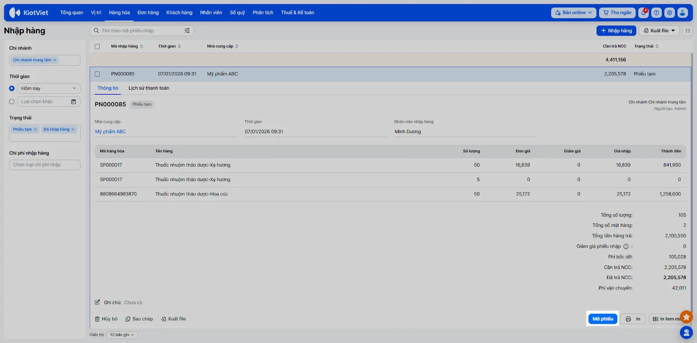Screen dimensions: 697x343
Task: Click the help question mark icon
Action: coord(656,13)
